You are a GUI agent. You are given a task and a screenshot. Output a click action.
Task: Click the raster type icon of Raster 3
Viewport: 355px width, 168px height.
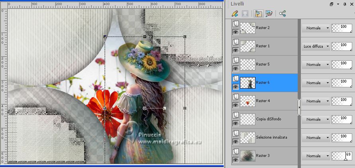[x=236, y=152]
